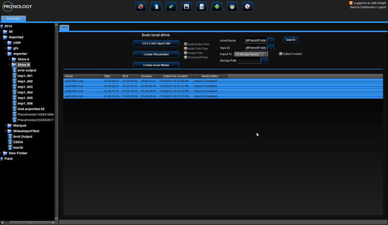The image size is (388, 225).
Task: Click the folder icon of MilesImportTest
Action: 10,131
